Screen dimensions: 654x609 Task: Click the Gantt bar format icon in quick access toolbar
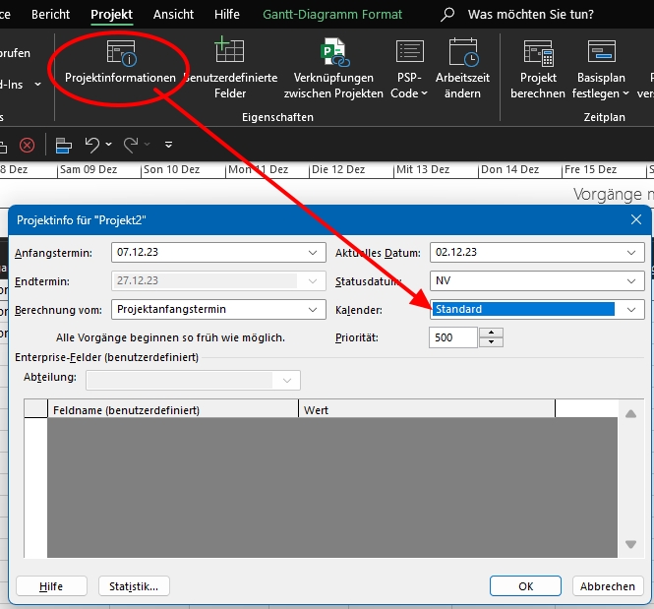point(63,146)
